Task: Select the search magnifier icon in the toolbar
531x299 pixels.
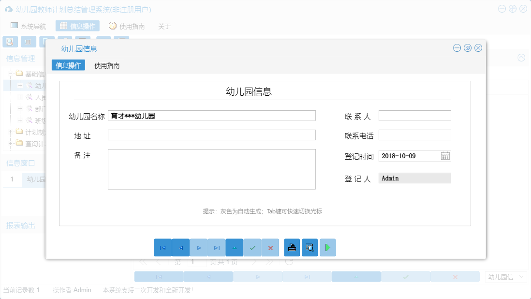Action: pos(10,42)
